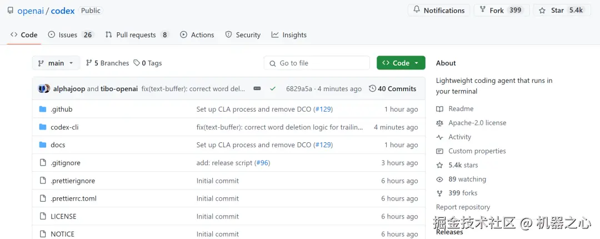Open the Actions tab
Screen dimensions: 600x239
(197, 35)
